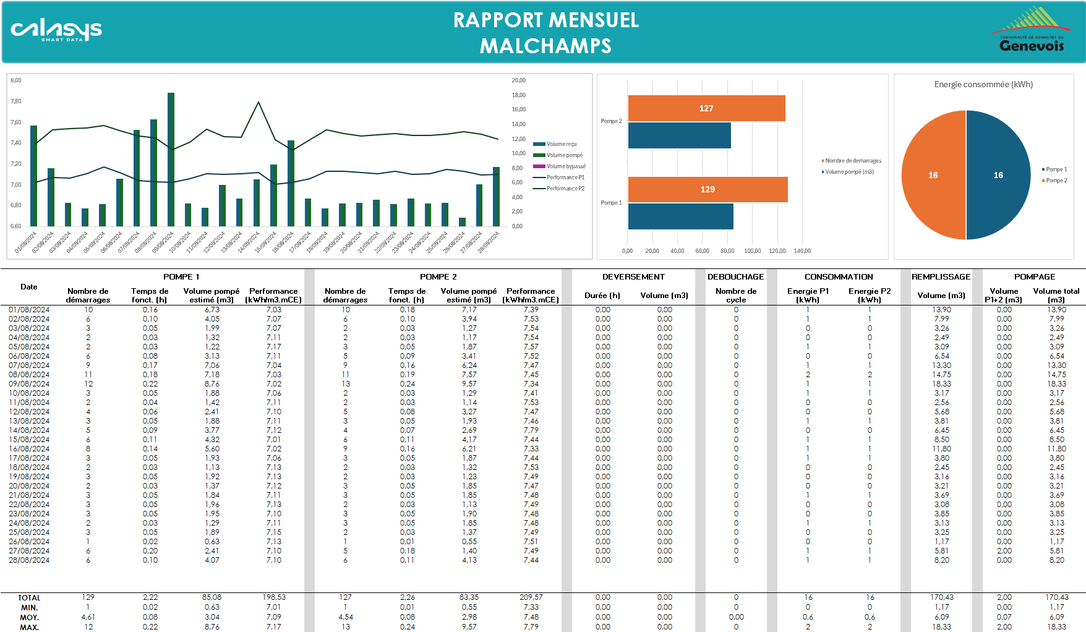Image resolution: width=1086 pixels, height=632 pixels.
Task: Click the POMPE 2 section header
Action: (438, 276)
